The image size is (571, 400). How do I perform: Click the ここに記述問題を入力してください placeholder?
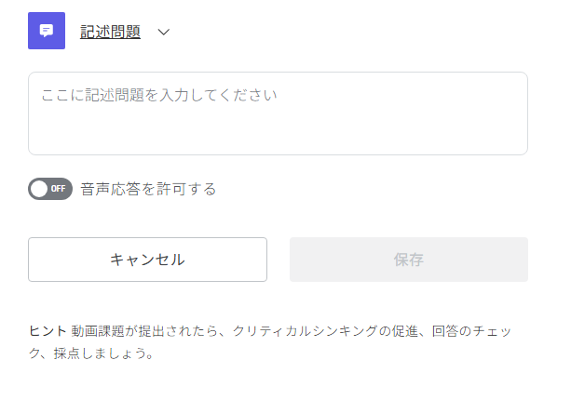pyautogui.click(x=158, y=95)
